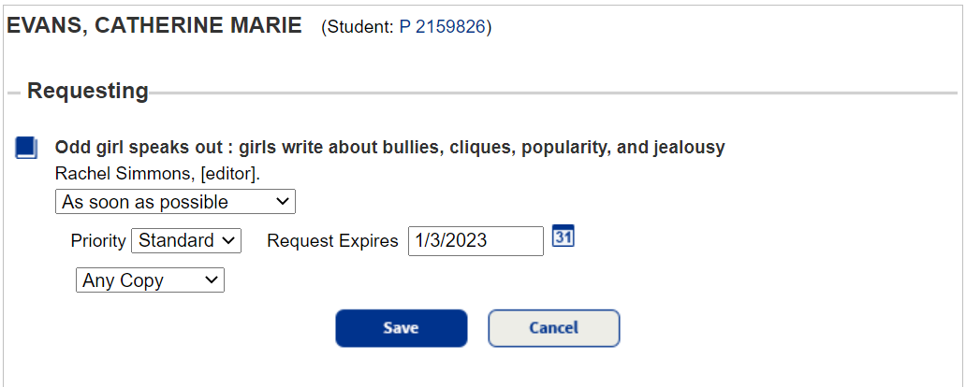966x387 pixels.
Task: Open the calendar date picker icon
Action: click(x=563, y=237)
